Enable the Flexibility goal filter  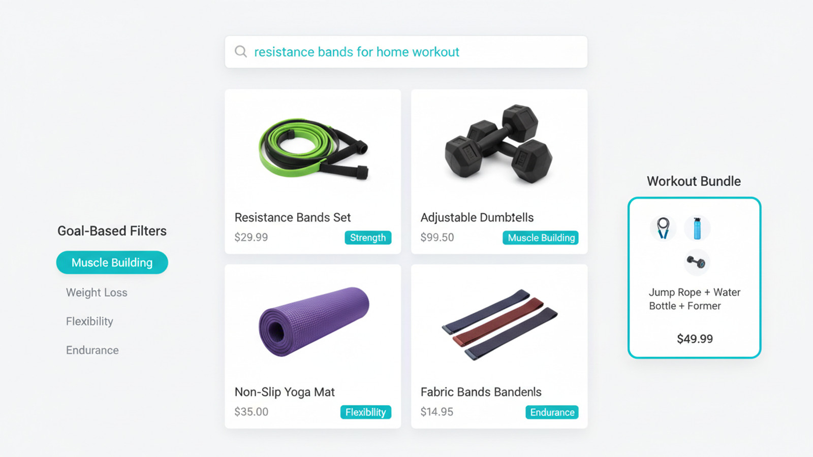(89, 321)
